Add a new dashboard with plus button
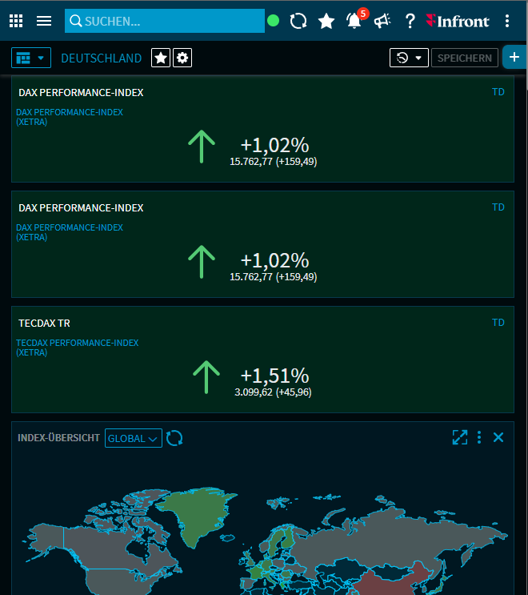Image resolution: width=528 pixels, height=595 pixels. tap(514, 58)
